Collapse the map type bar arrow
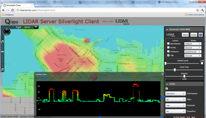The height and width of the screenshot is (118, 206). [36, 27]
